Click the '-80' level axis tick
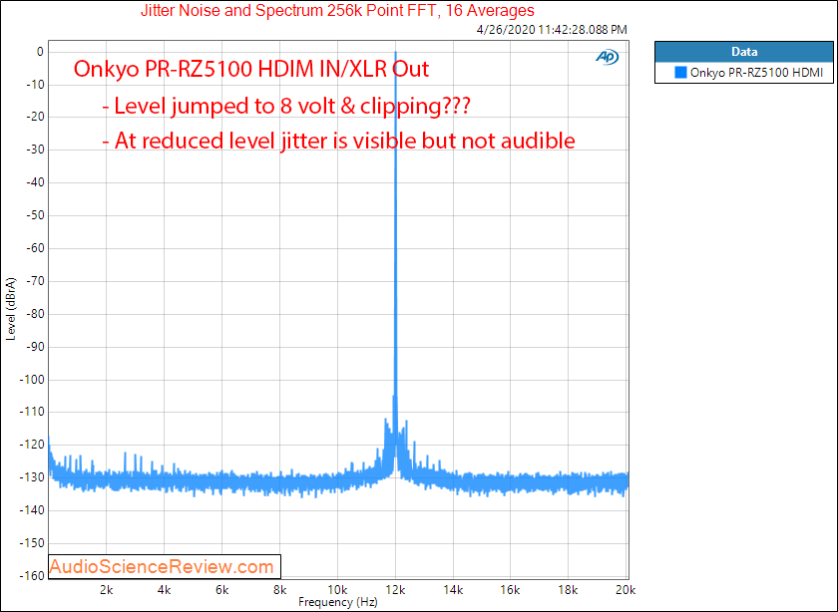The height and width of the screenshot is (612, 838). coord(35,314)
